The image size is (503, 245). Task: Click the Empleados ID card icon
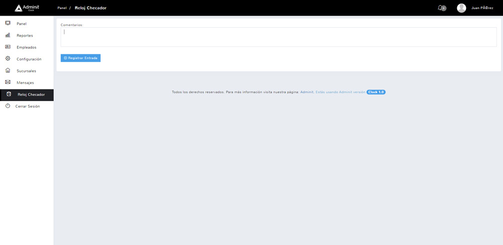coord(8,47)
